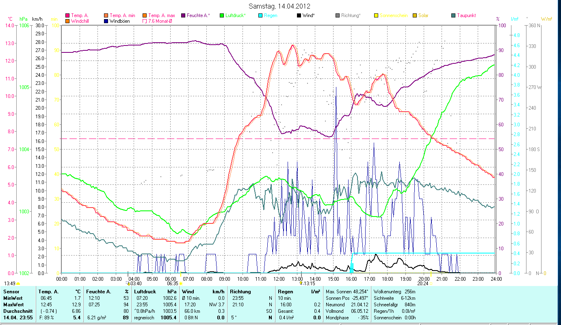
Task: Click the Temp. A. max legend swatch
Action: (x=145, y=15)
